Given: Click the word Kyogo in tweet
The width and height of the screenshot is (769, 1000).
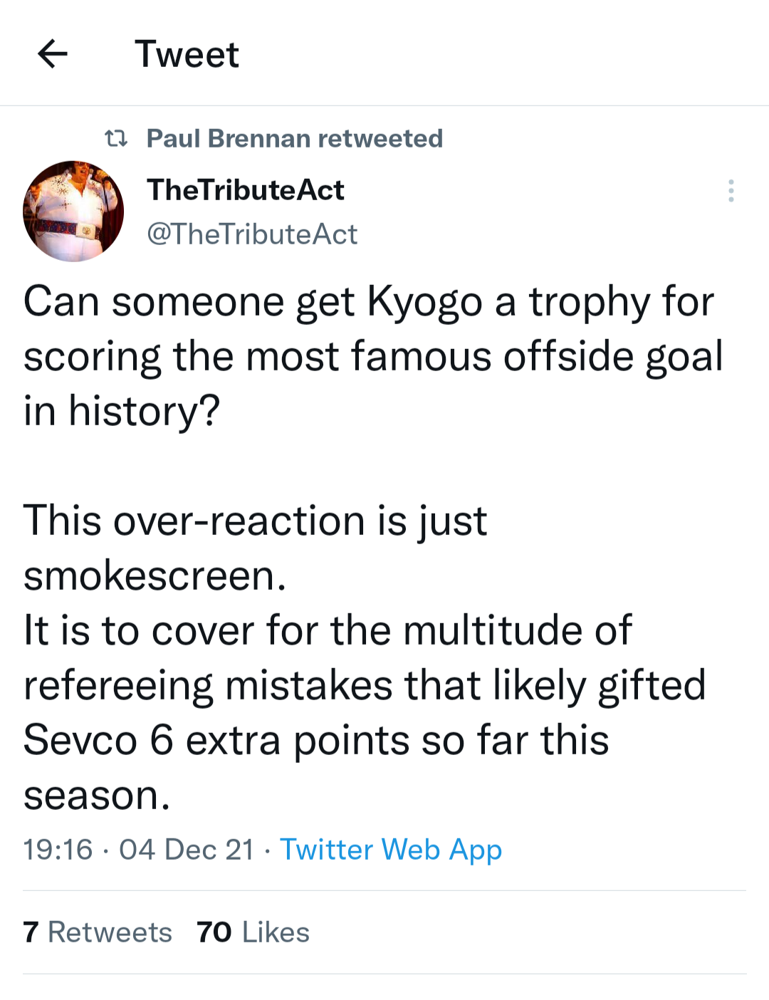Looking at the screenshot, I should [x=425, y=303].
